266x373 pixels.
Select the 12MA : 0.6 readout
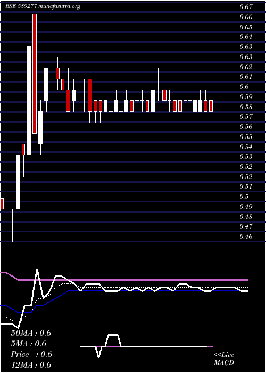(x=31, y=365)
